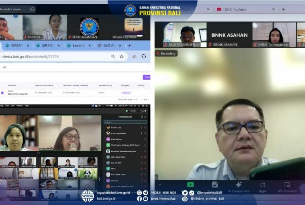
Task: Close the Participants panel
Action: pyautogui.click(x=145, y=116)
